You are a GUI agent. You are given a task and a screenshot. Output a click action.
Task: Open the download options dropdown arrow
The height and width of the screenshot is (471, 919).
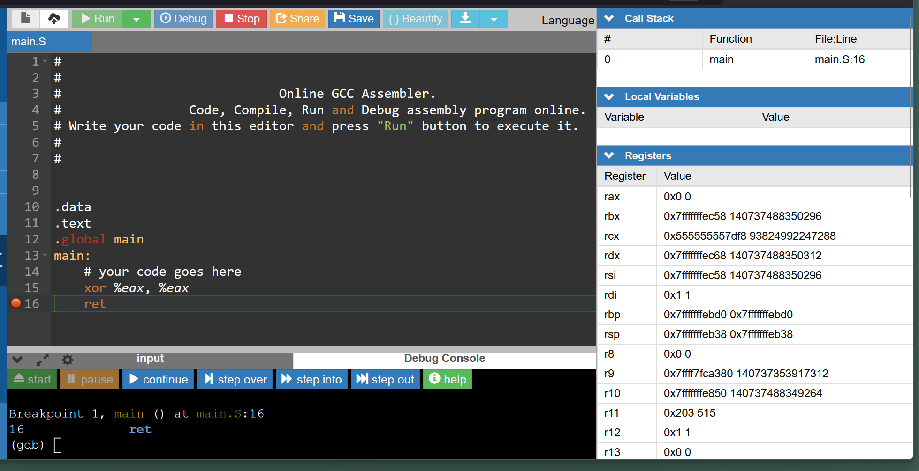pyautogui.click(x=494, y=19)
